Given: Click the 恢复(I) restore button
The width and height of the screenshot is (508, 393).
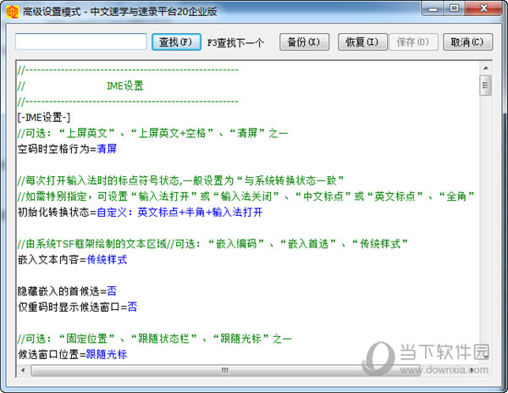Looking at the screenshot, I should [362, 42].
